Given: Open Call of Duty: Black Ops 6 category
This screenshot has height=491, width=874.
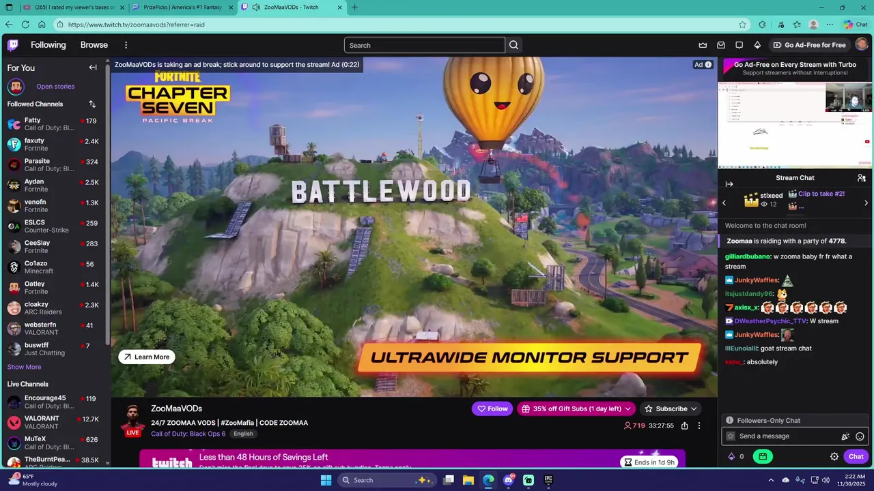Looking at the screenshot, I should click(188, 434).
